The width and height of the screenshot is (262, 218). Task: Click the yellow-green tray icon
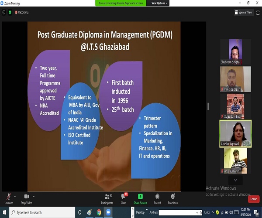coord(217,212)
